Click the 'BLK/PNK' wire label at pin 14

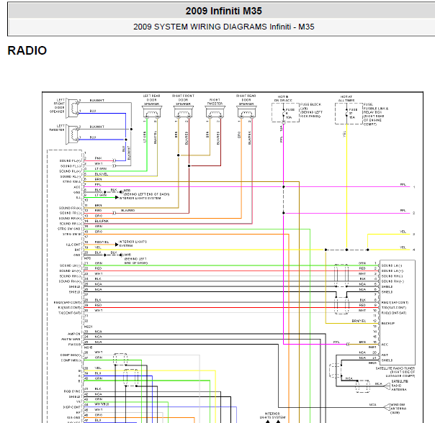(x=102, y=221)
